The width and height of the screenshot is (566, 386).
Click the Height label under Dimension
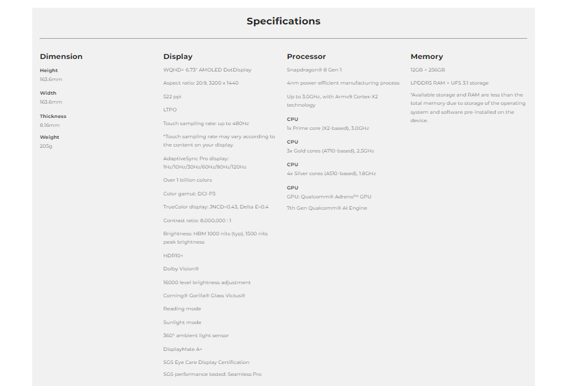coord(49,70)
